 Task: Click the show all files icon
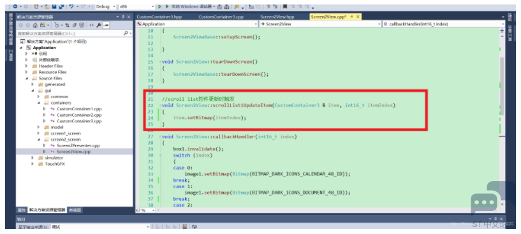pyautogui.click(x=82, y=26)
